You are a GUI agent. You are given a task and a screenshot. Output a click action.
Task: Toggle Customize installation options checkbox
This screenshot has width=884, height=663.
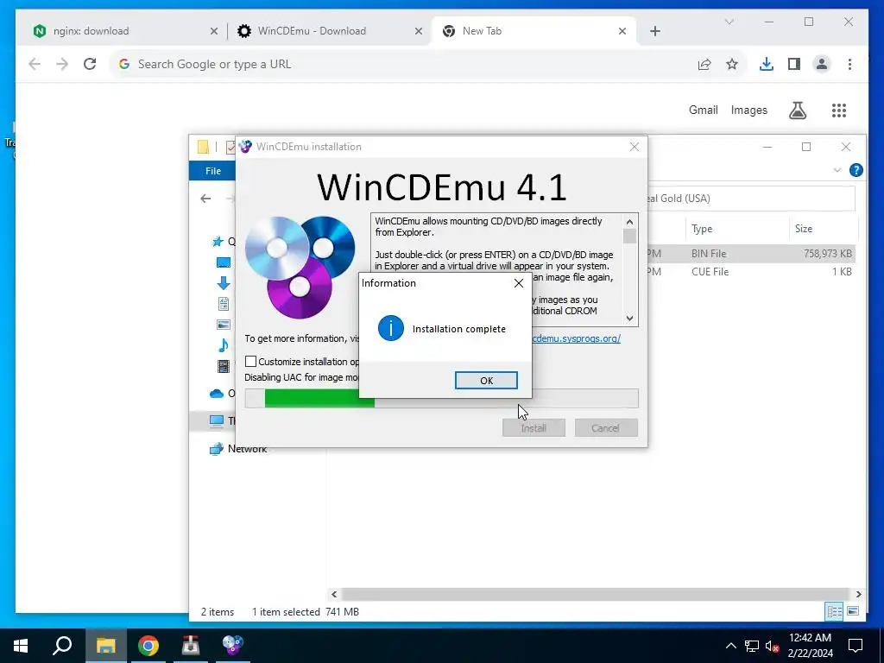pos(251,362)
